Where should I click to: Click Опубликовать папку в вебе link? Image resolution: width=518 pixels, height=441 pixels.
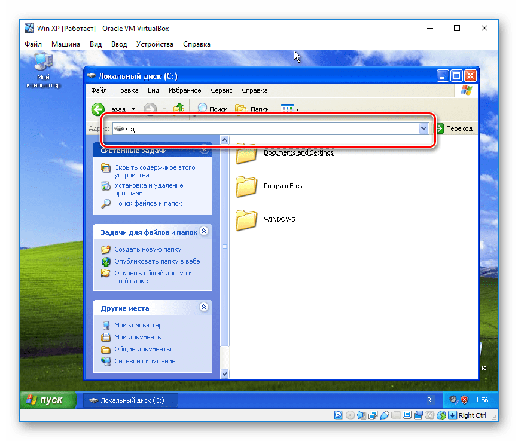point(157,261)
